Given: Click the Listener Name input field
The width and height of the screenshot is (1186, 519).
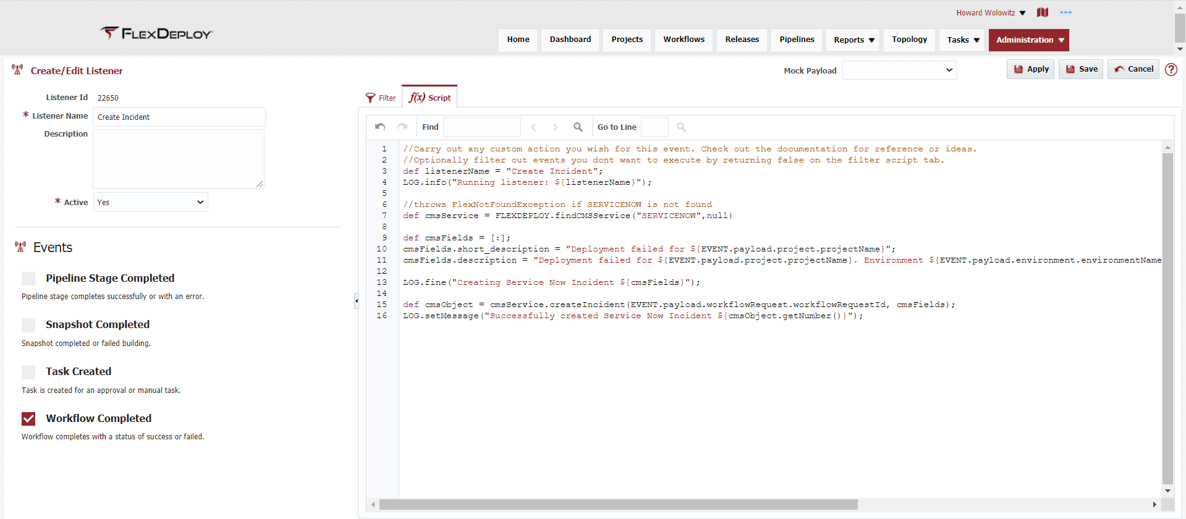Looking at the screenshot, I should click(179, 117).
